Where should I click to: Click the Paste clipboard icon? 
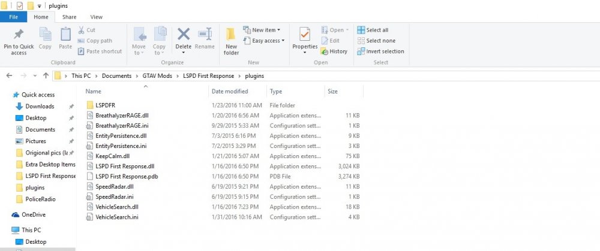[65, 34]
